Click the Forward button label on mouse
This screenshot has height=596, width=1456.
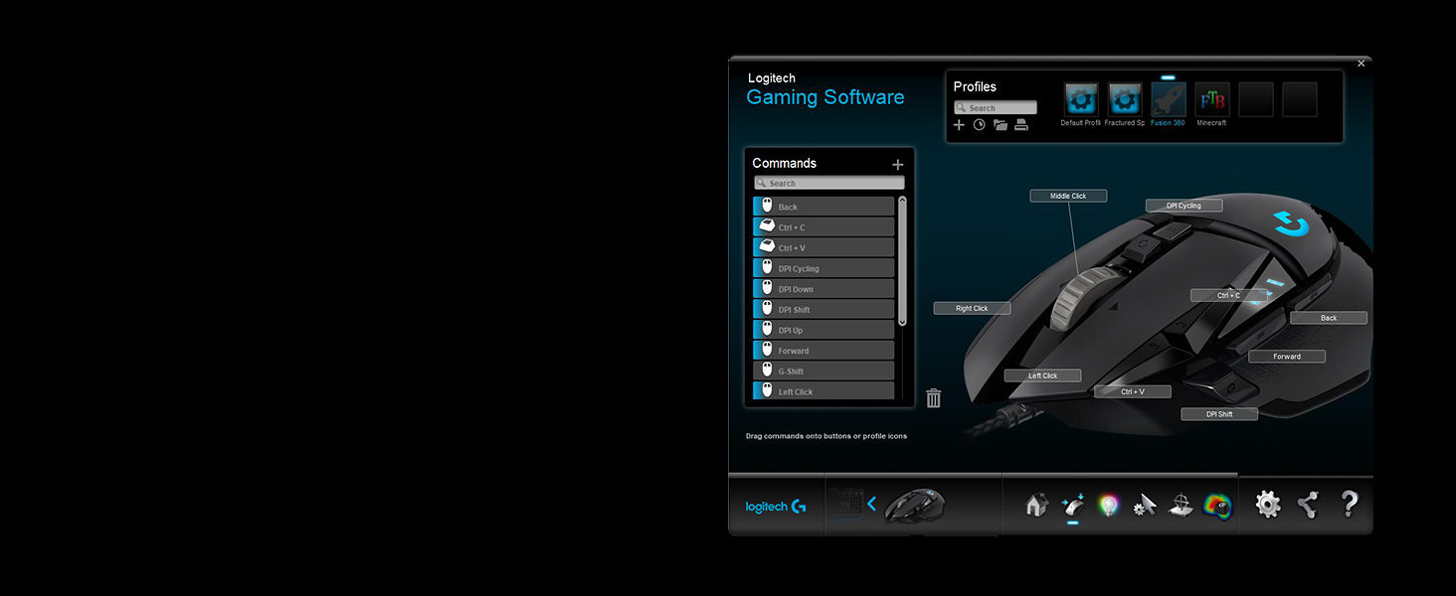1287,357
